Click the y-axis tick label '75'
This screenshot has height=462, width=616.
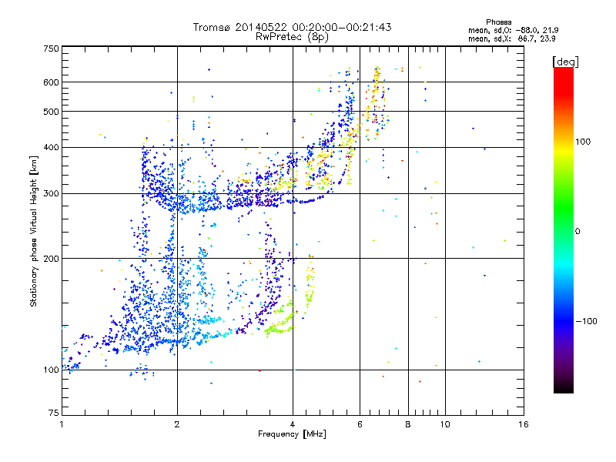click(54, 413)
